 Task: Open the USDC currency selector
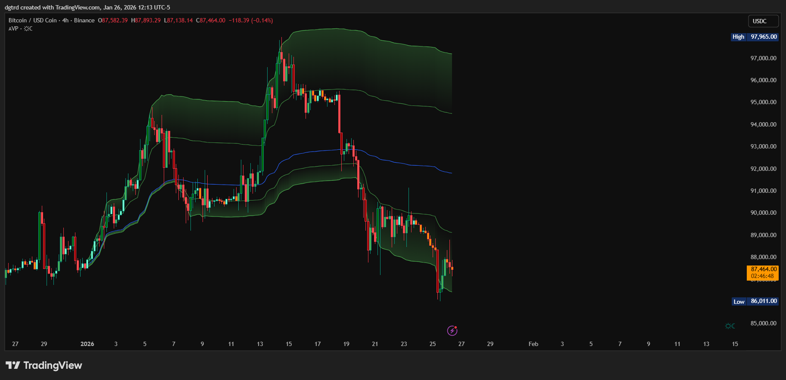coord(763,21)
